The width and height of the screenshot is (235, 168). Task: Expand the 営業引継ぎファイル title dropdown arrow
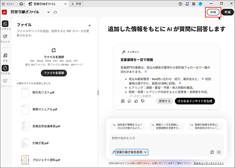(x=49, y=12)
